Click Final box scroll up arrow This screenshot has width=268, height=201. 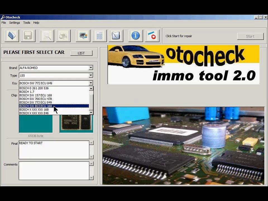(92, 143)
